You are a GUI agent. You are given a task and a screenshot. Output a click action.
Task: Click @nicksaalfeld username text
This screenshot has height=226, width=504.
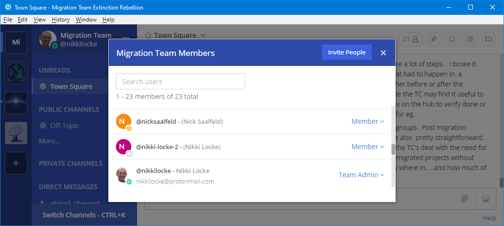[x=156, y=121]
